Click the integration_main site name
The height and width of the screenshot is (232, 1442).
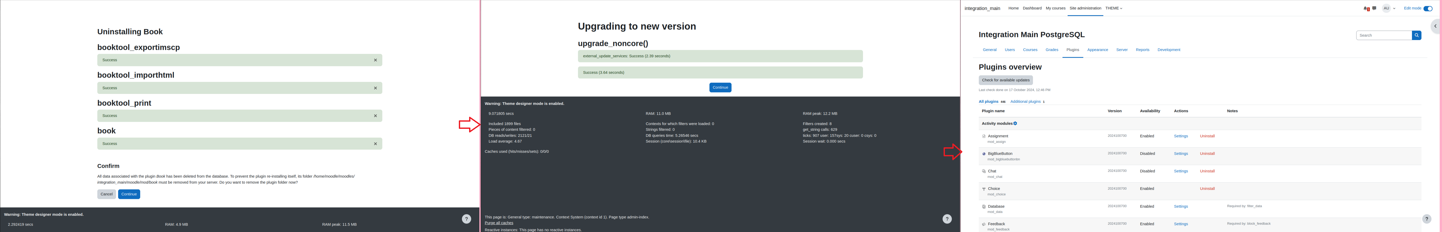point(982,8)
